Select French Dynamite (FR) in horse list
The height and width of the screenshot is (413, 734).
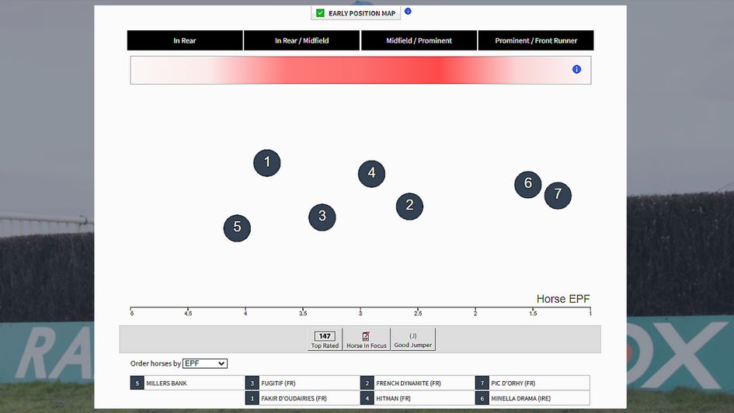coord(417,383)
